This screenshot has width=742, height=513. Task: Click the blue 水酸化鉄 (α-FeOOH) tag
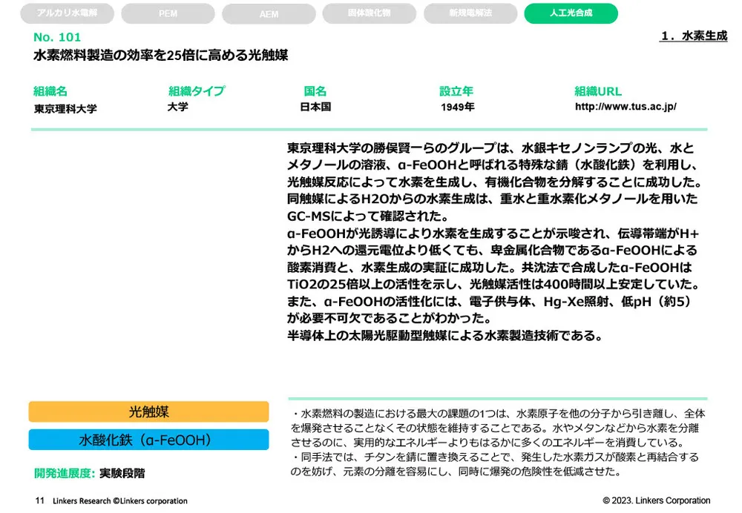148,440
